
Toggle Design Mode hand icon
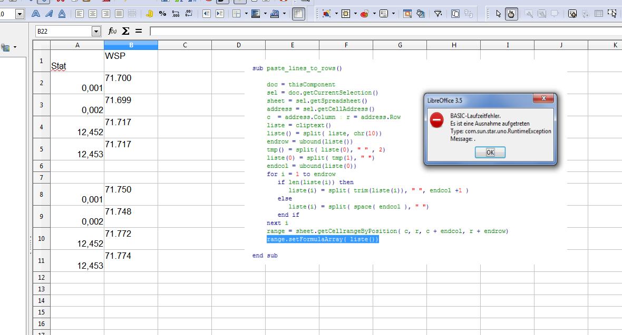(511, 14)
